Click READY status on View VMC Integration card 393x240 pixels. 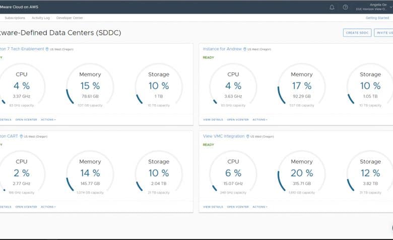coord(208,145)
